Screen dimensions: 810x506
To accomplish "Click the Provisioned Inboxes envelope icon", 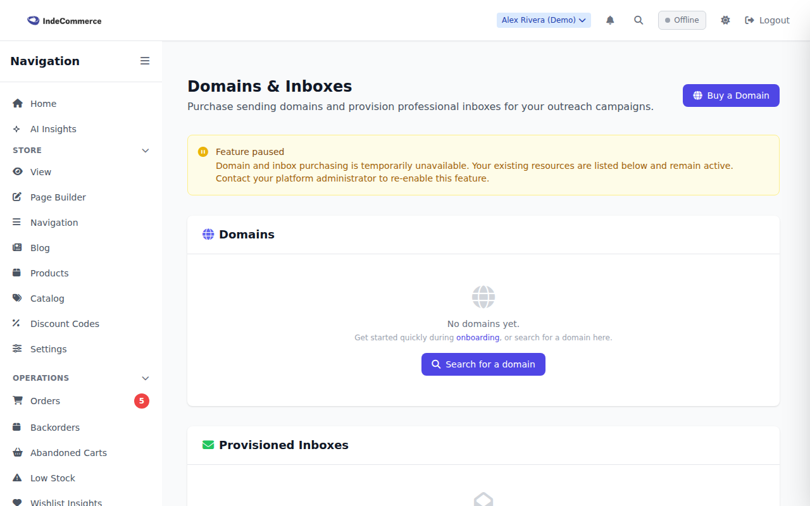I will pos(208,445).
